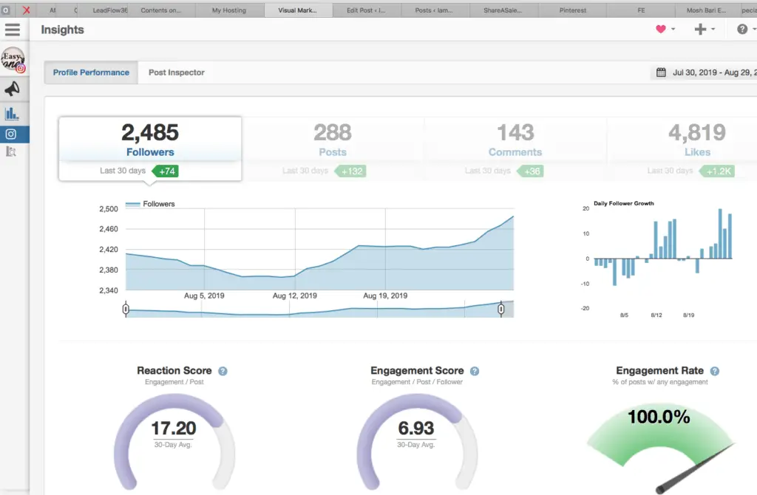Open the hamburger navigation menu

tap(13, 30)
